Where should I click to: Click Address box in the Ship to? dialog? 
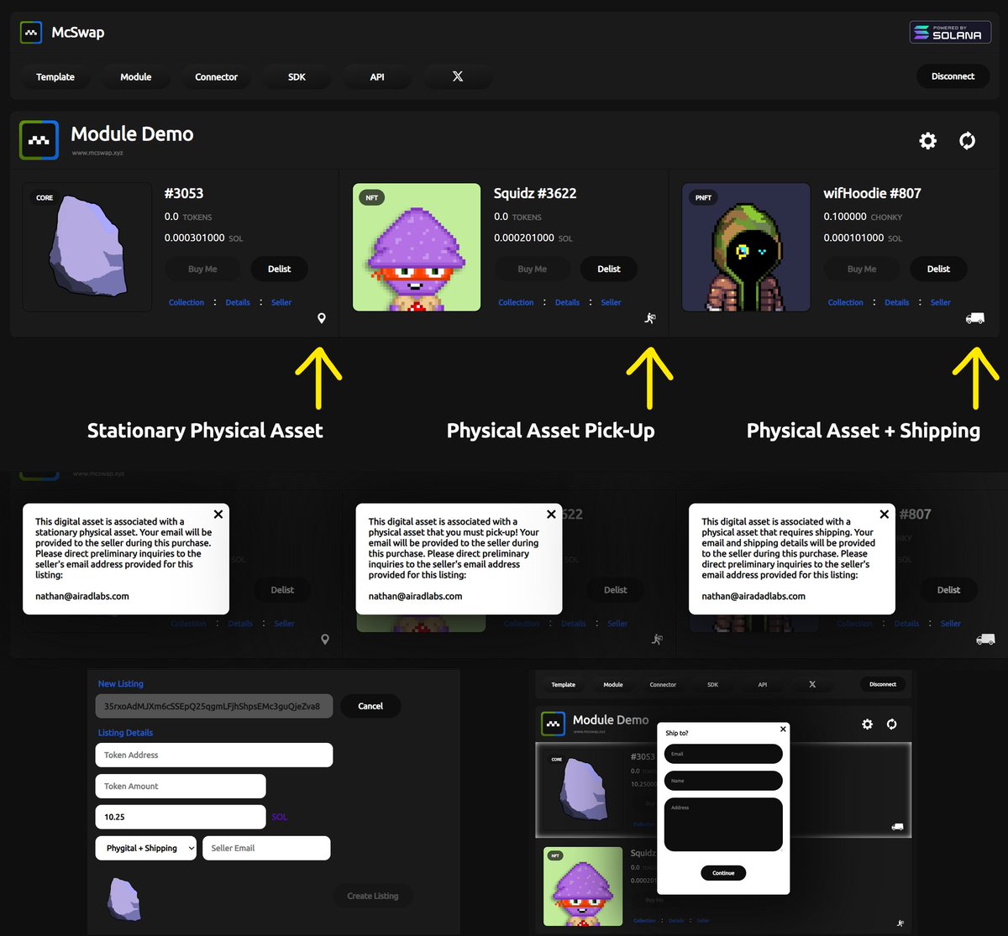723,824
